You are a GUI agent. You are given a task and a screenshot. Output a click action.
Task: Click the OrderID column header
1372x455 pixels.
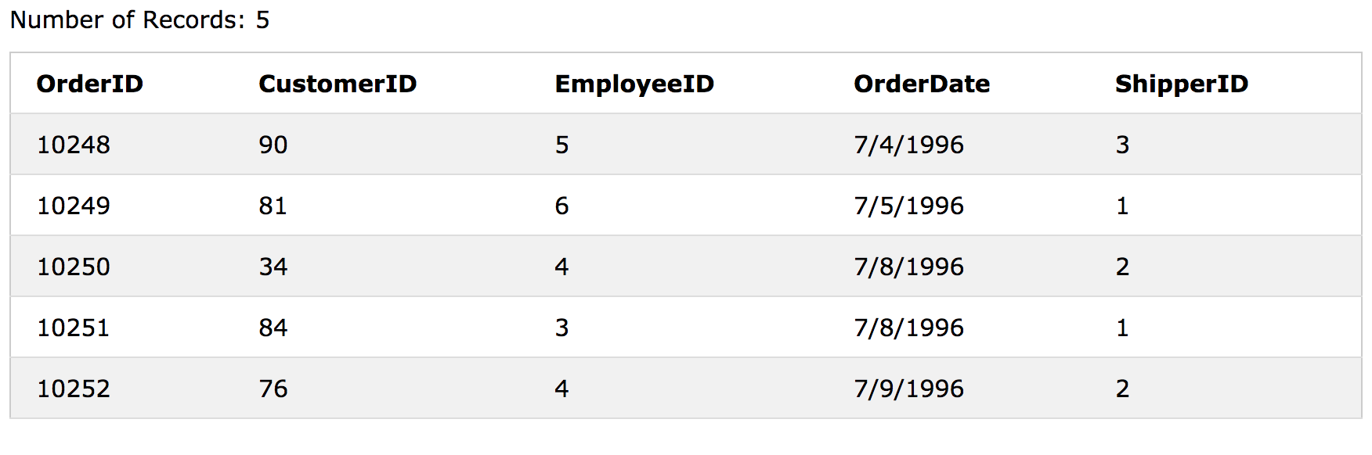pos(90,84)
